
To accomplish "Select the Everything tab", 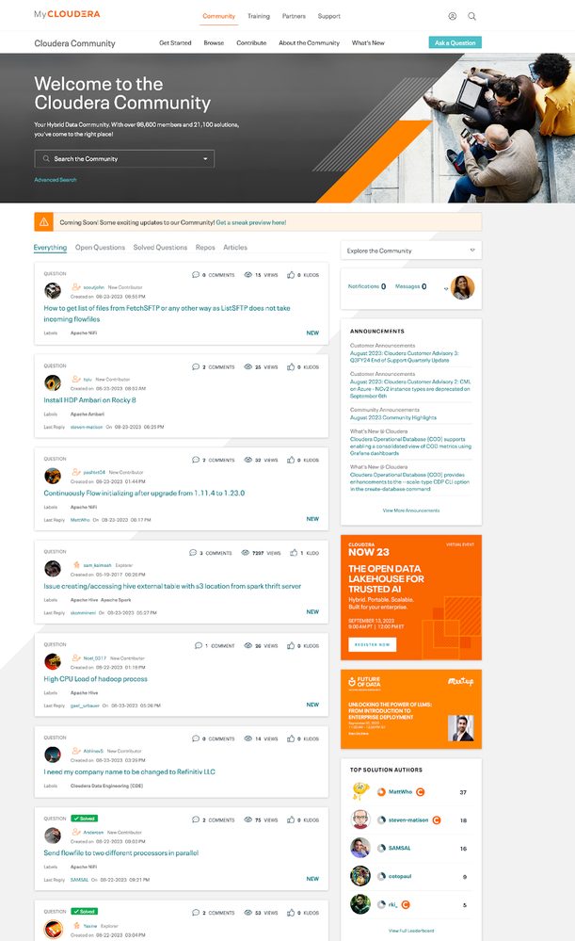I will click(x=51, y=247).
